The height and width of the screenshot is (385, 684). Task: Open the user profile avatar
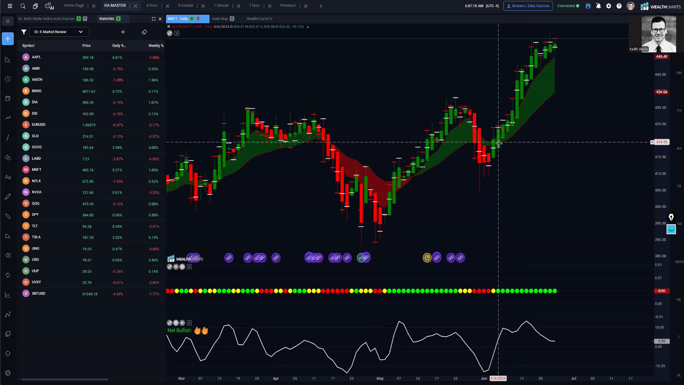point(631,6)
